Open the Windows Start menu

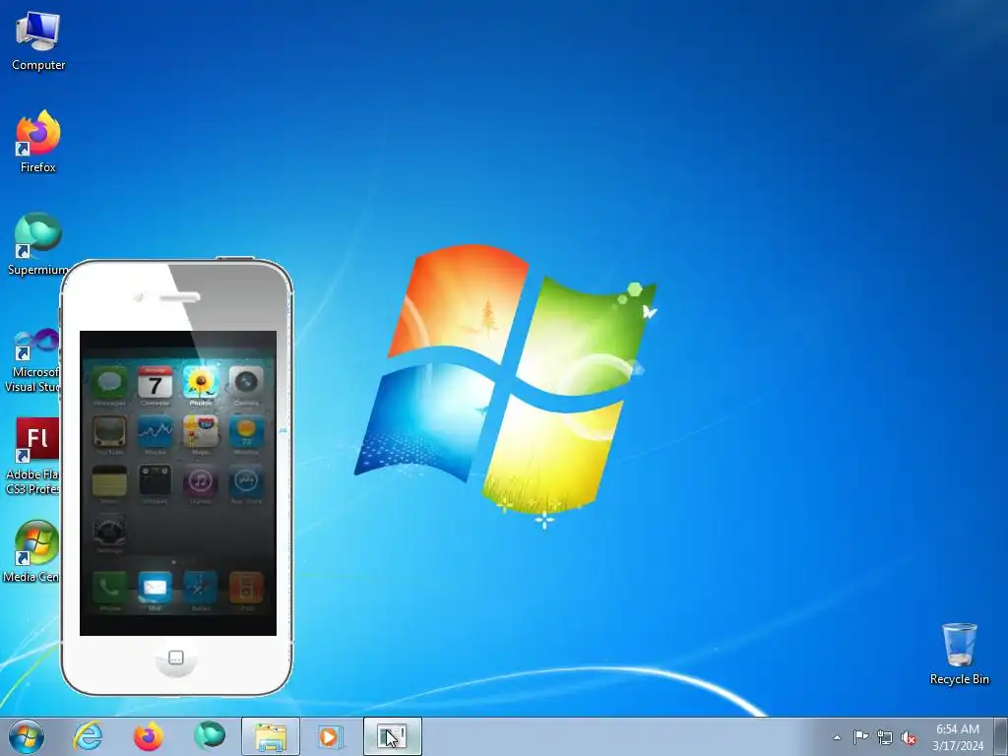point(27,736)
